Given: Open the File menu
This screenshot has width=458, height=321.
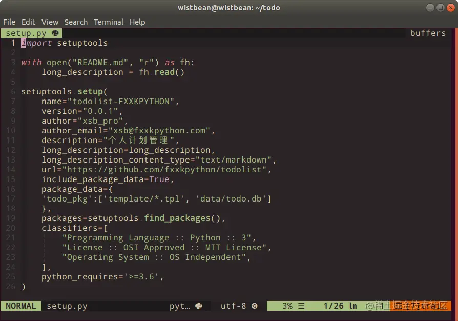Looking at the screenshot, I should (9, 22).
